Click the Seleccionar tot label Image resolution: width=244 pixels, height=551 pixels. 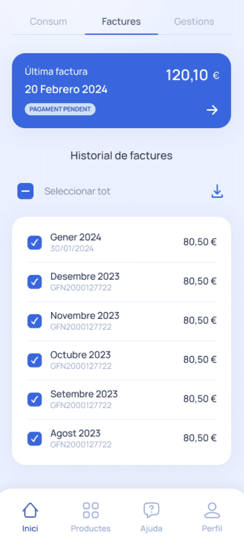coord(77,191)
